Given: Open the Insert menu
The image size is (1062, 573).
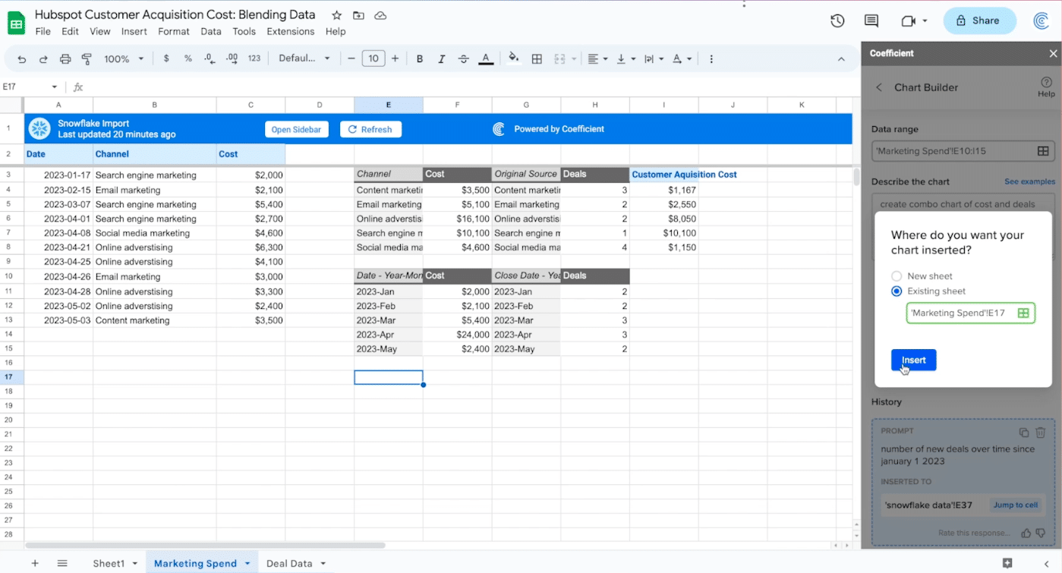Looking at the screenshot, I should pyautogui.click(x=134, y=31).
